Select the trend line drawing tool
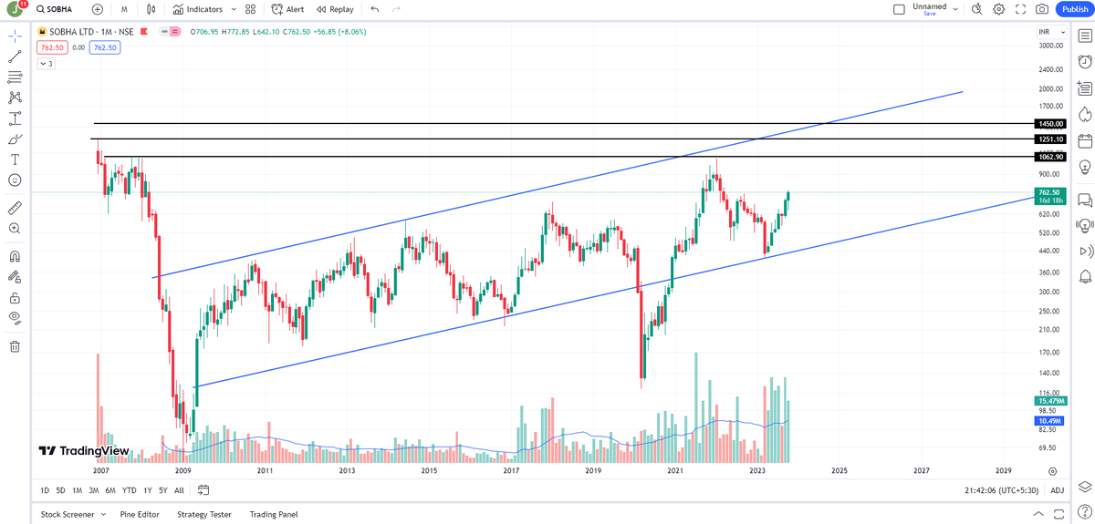This screenshot has width=1095, height=524. pos(15,57)
